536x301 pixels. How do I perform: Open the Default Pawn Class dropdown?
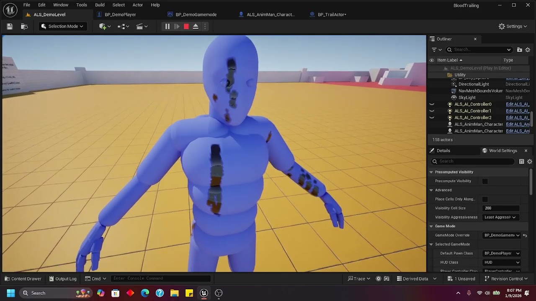(502, 253)
